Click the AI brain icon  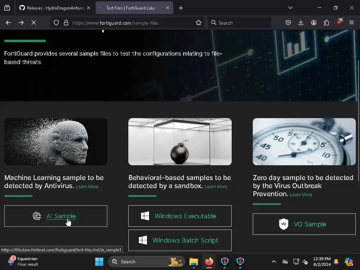[x=37, y=216]
